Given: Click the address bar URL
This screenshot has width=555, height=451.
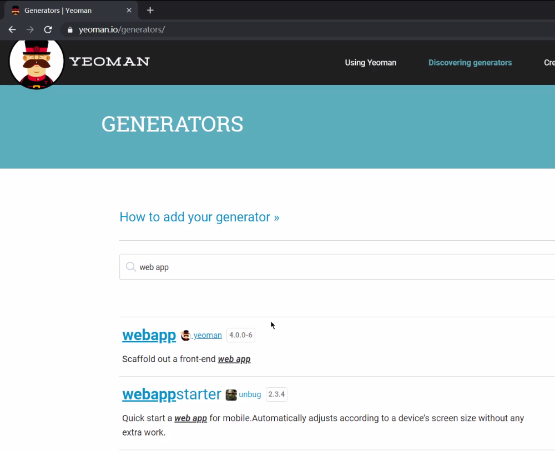Looking at the screenshot, I should [x=122, y=30].
